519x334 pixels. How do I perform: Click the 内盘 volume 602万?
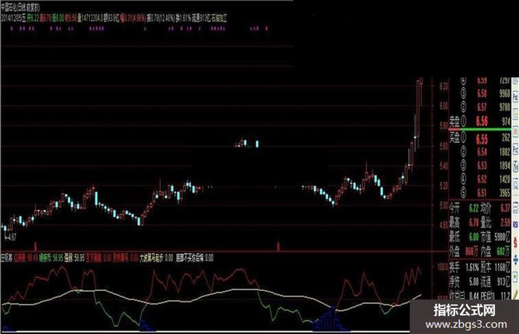(504, 252)
